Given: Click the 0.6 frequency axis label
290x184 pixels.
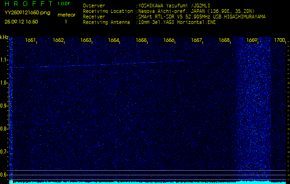Looking at the screenshot, I should [4, 175].
